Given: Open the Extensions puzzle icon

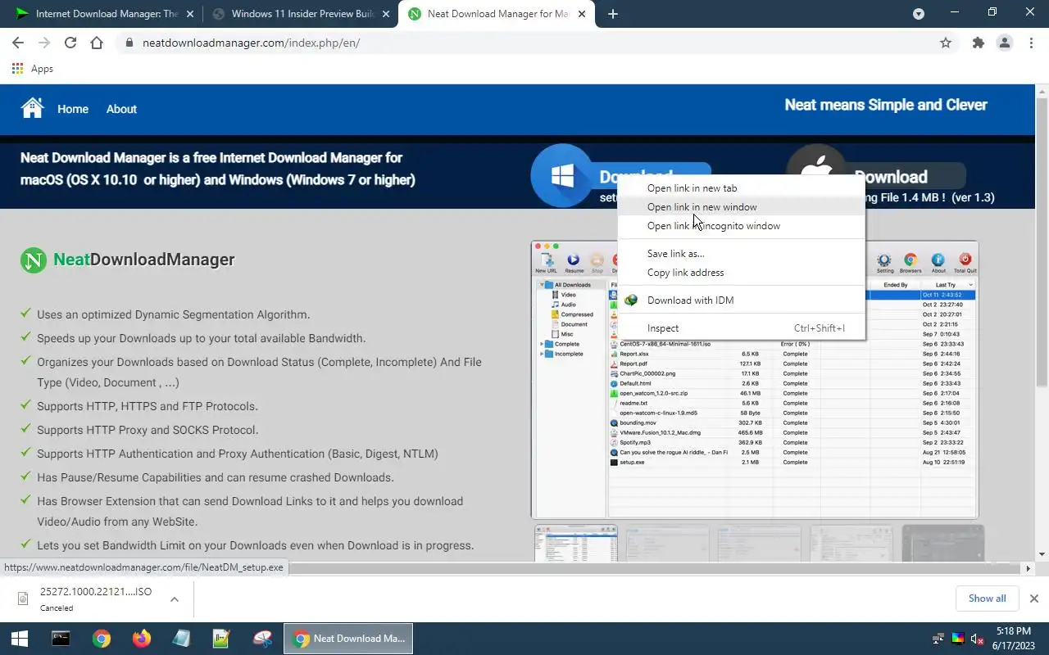Looking at the screenshot, I should tap(979, 43).
